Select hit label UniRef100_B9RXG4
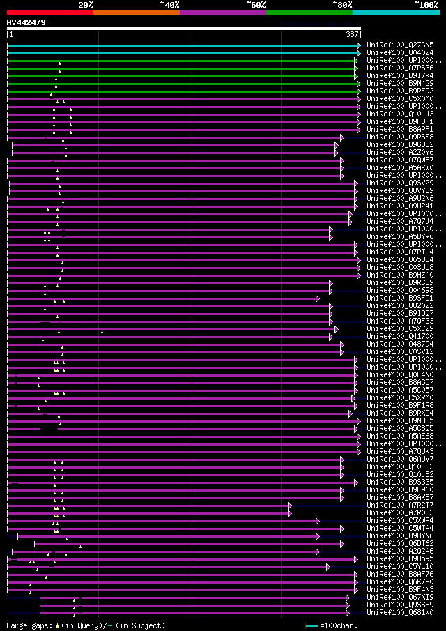Screen dimensions: 446x631 pyautogui.click(x=400, y=413)
